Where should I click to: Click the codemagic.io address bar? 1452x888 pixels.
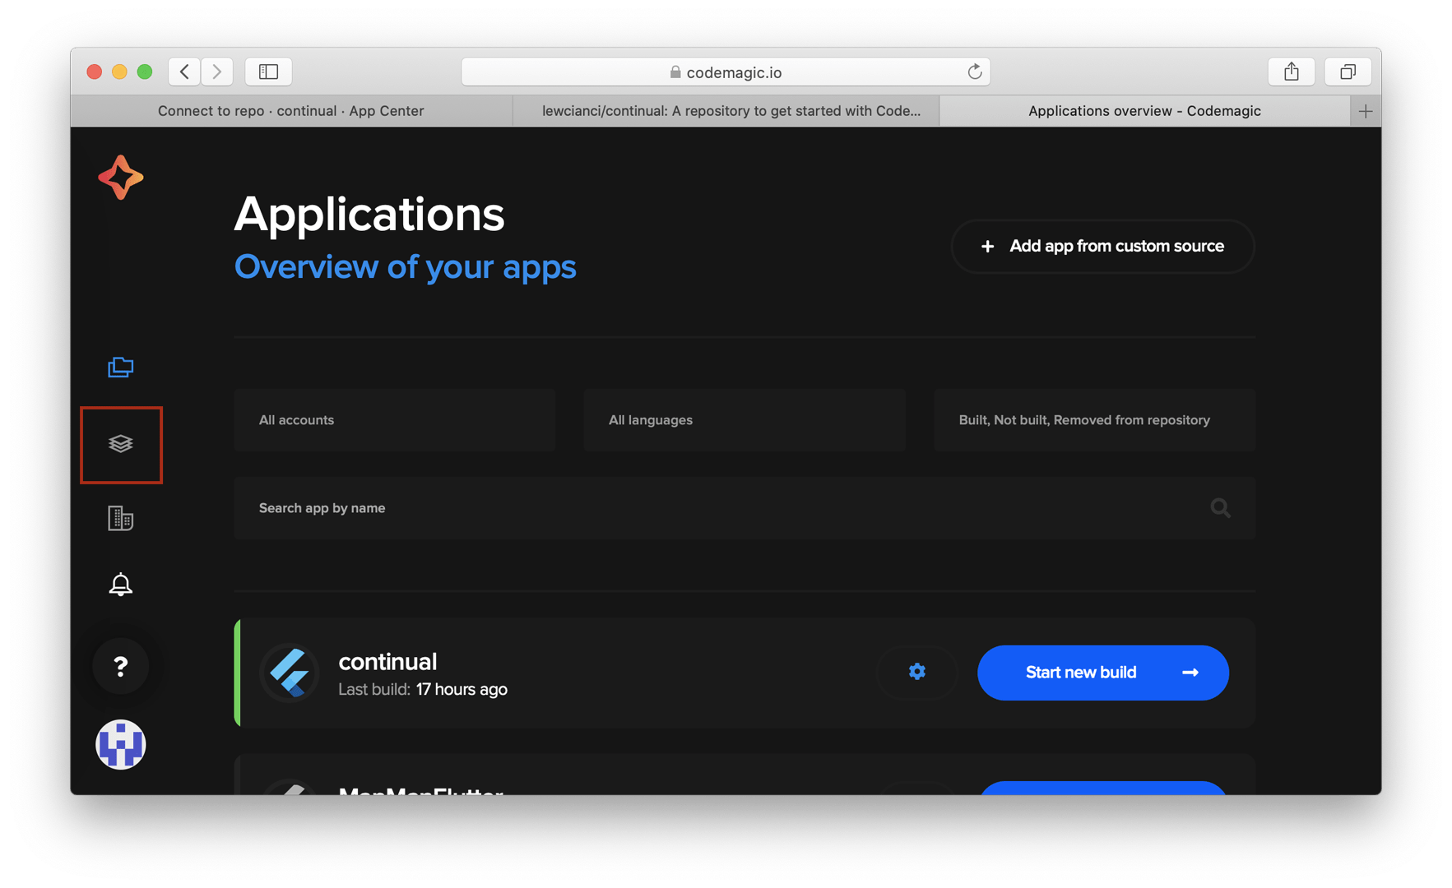726,72
